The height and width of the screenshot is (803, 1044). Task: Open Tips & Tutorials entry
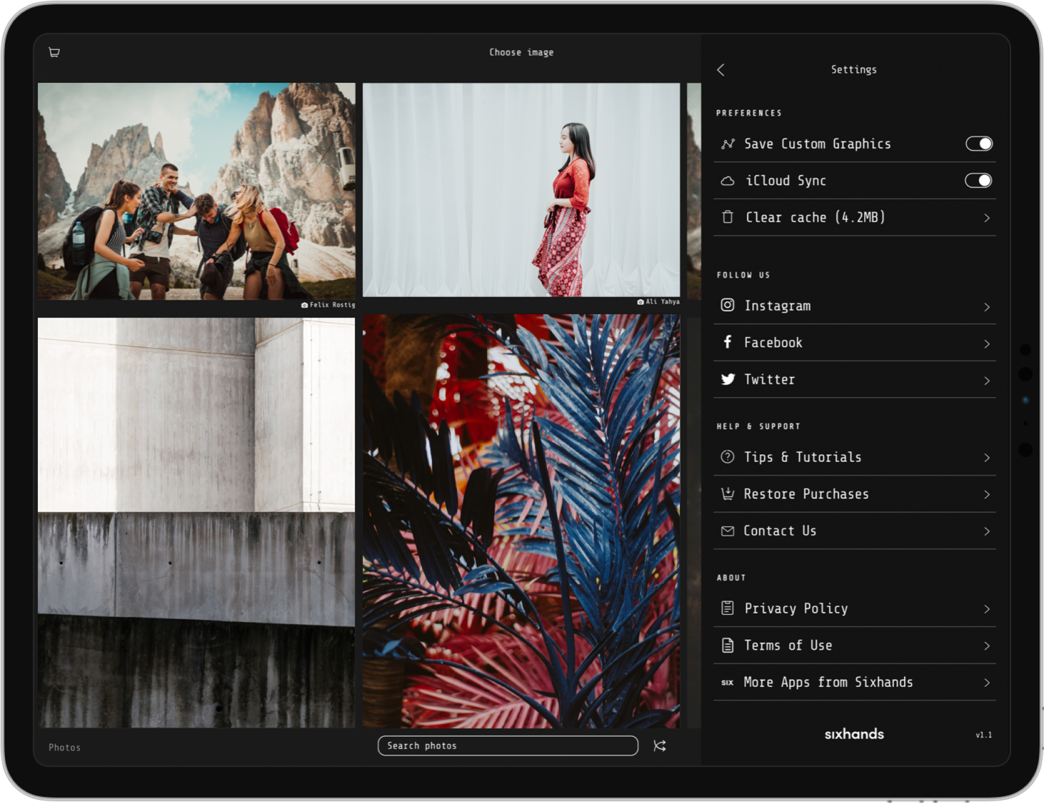[855, 457]
